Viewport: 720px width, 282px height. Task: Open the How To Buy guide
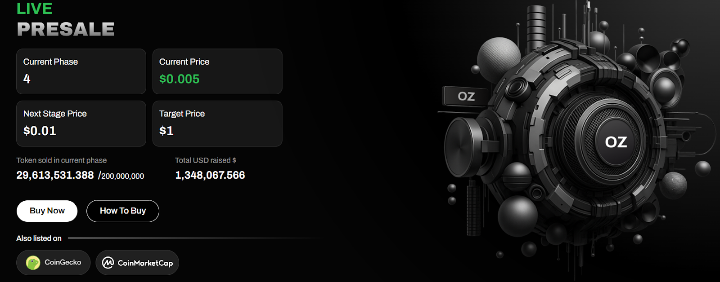tap(123, 211)
